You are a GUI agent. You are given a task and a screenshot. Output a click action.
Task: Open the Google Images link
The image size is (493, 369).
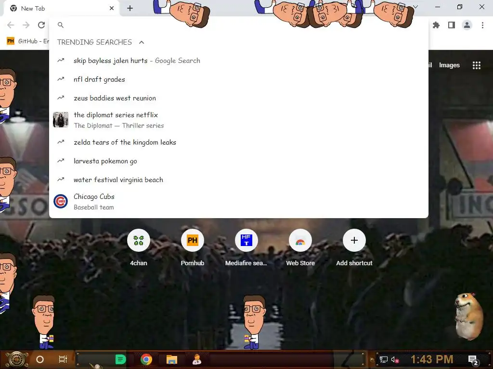449,65
